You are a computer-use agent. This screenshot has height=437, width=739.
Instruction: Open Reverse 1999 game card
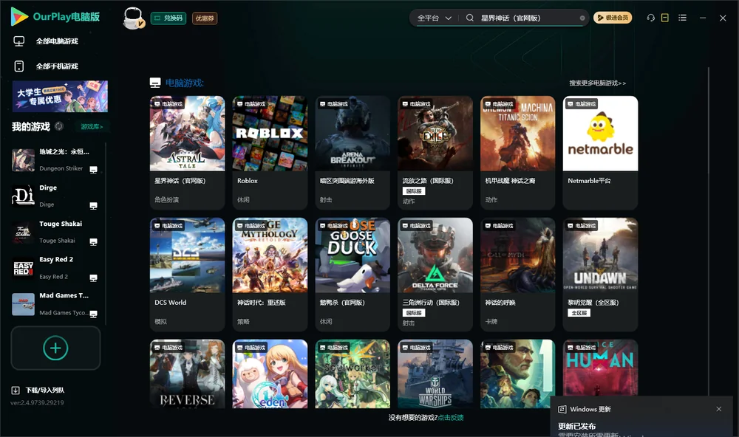(x=187, y=374)
